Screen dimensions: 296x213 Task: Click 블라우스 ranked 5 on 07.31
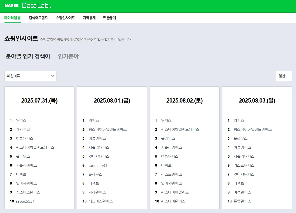23,156
